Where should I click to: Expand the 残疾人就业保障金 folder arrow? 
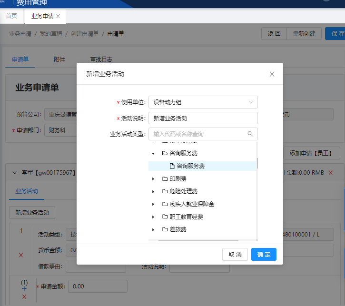point(153,204)
